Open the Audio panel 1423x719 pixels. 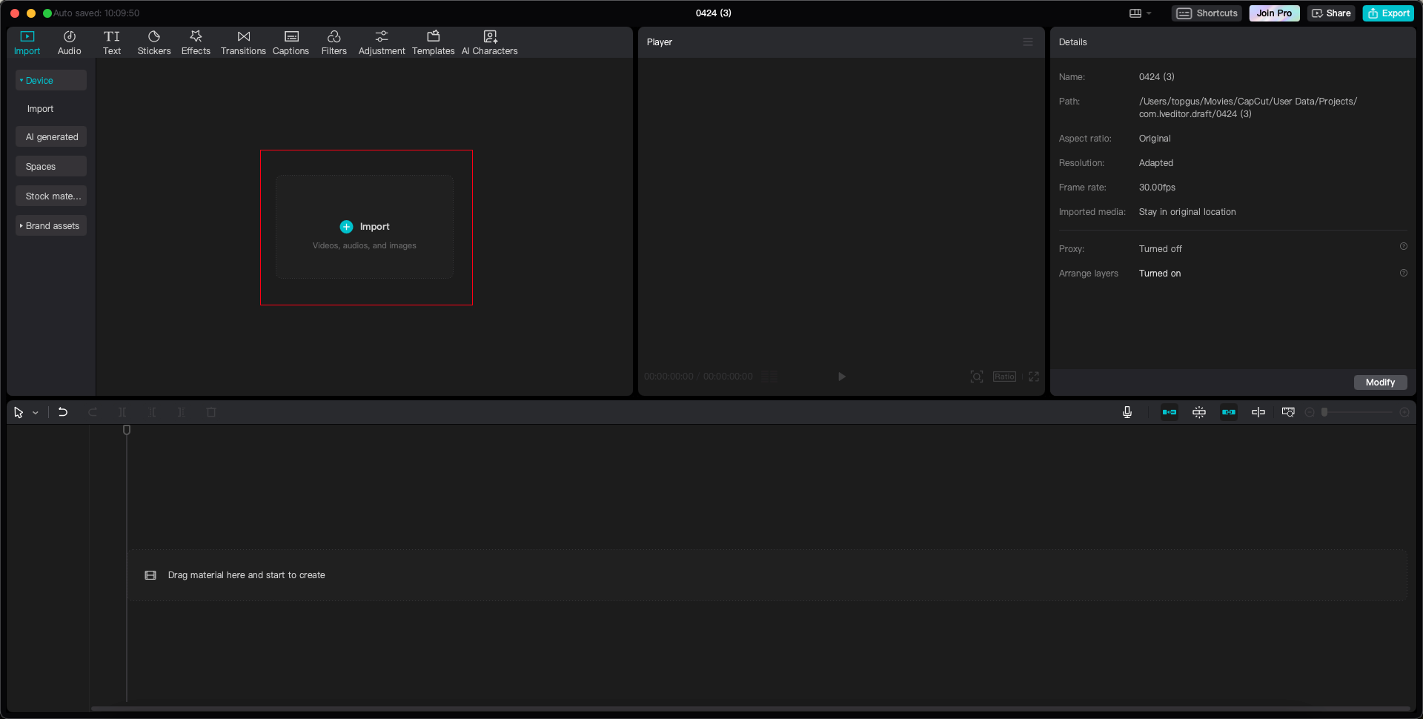[69, 42]
